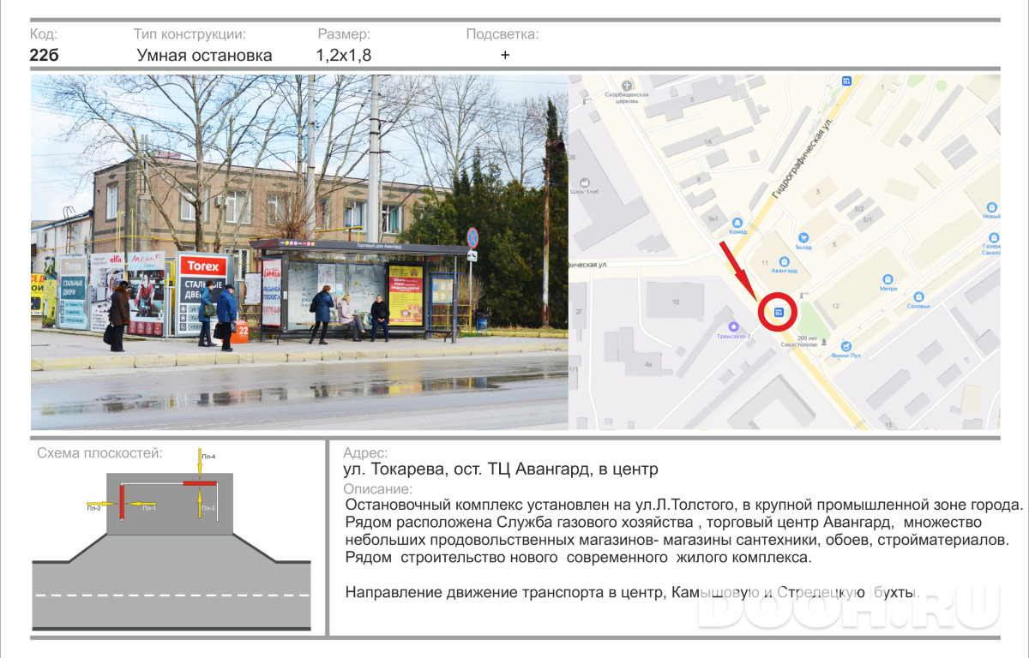Click the horizontal red plane bar in the scheme
Viewport: 1029px width, 658px height.
pyautogui.click(x=199, y=484)
